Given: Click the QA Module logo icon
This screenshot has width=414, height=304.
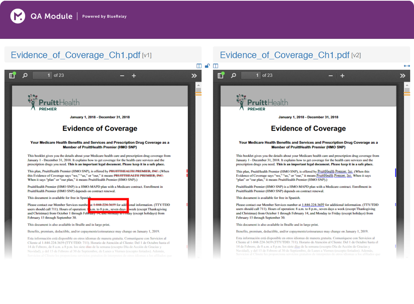Looking at the screenshot, I should tap(18, 16).
